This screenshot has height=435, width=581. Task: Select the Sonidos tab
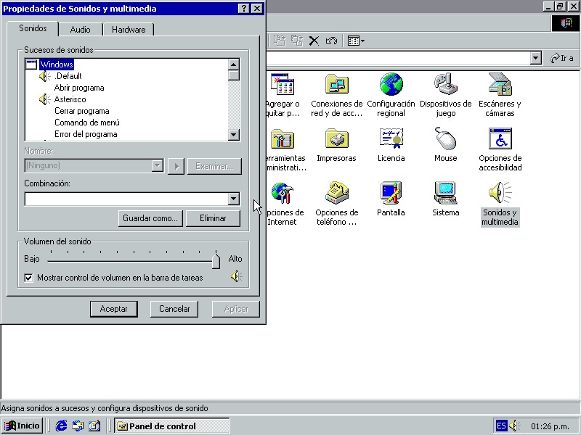pos(33,28)
